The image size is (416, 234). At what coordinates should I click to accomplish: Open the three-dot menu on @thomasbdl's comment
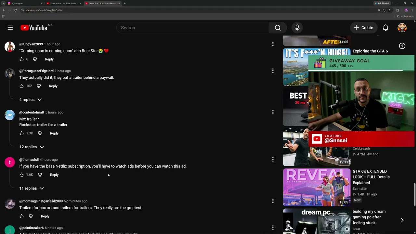coord(273,159)
